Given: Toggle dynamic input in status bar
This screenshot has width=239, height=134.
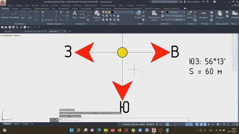Looking at the screenshot, I should pos(167,124).
